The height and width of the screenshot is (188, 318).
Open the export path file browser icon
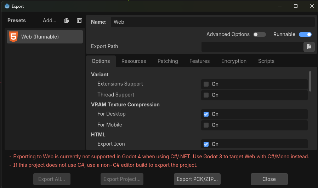[x=309, y=47]
